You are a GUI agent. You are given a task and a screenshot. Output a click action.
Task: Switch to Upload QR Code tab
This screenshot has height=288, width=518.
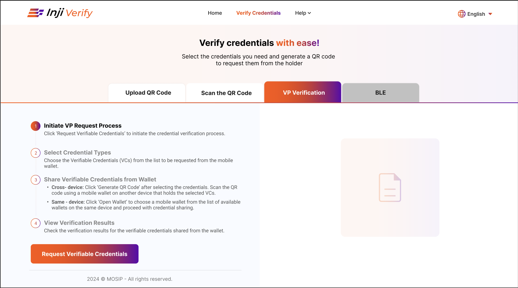(x=148, y=93)
